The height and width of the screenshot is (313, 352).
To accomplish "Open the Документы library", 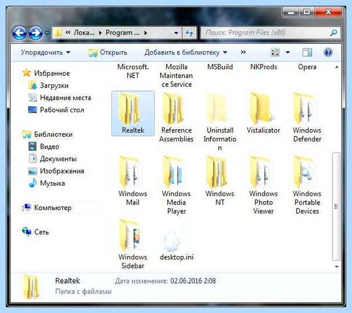I will pyautogui.click(x=53, y=159).
